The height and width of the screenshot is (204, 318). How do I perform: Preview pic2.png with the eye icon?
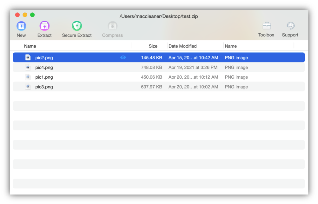click(123, 57)
